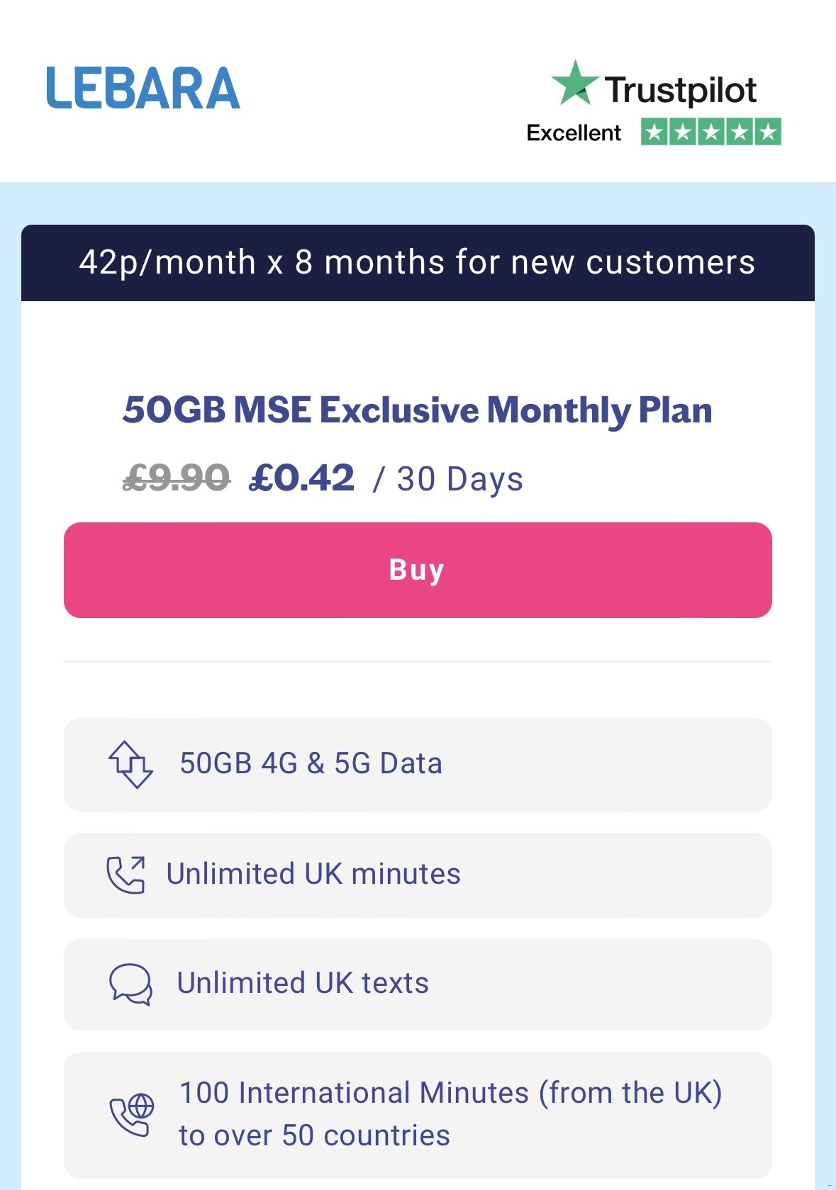Select the 42p/month new customers banner

418,263
